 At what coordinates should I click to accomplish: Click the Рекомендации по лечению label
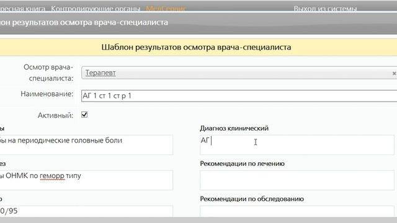pos(243,164)
